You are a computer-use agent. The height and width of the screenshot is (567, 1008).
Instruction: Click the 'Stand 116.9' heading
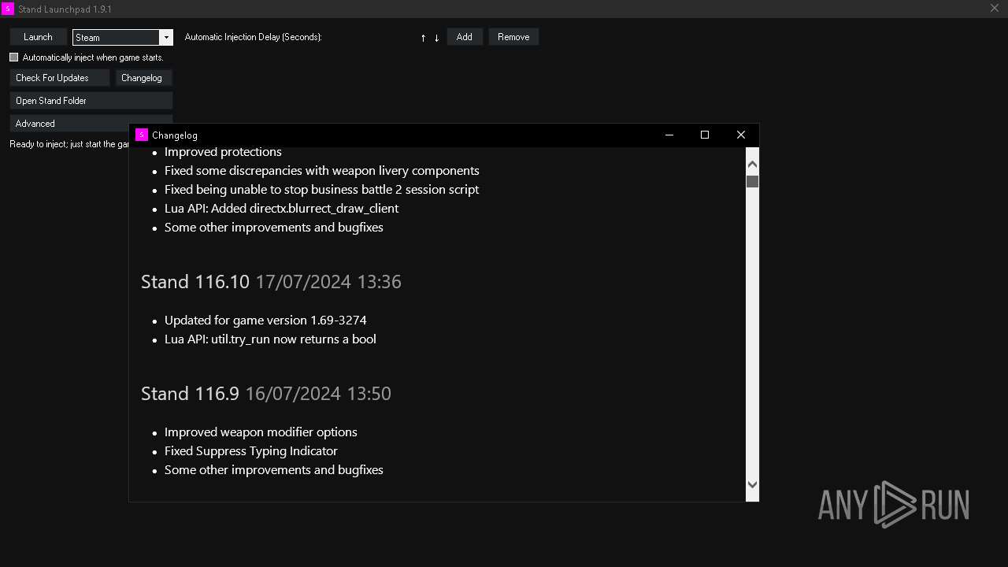coord(190,394)
